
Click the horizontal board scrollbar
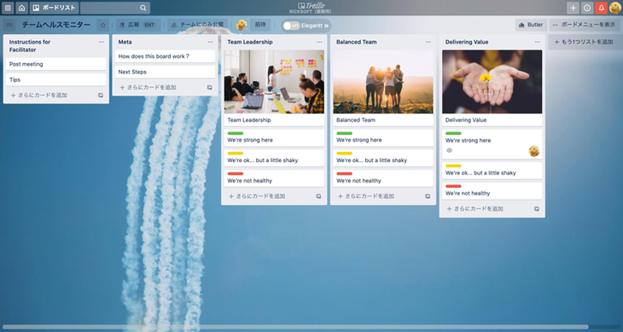(295, 327)
